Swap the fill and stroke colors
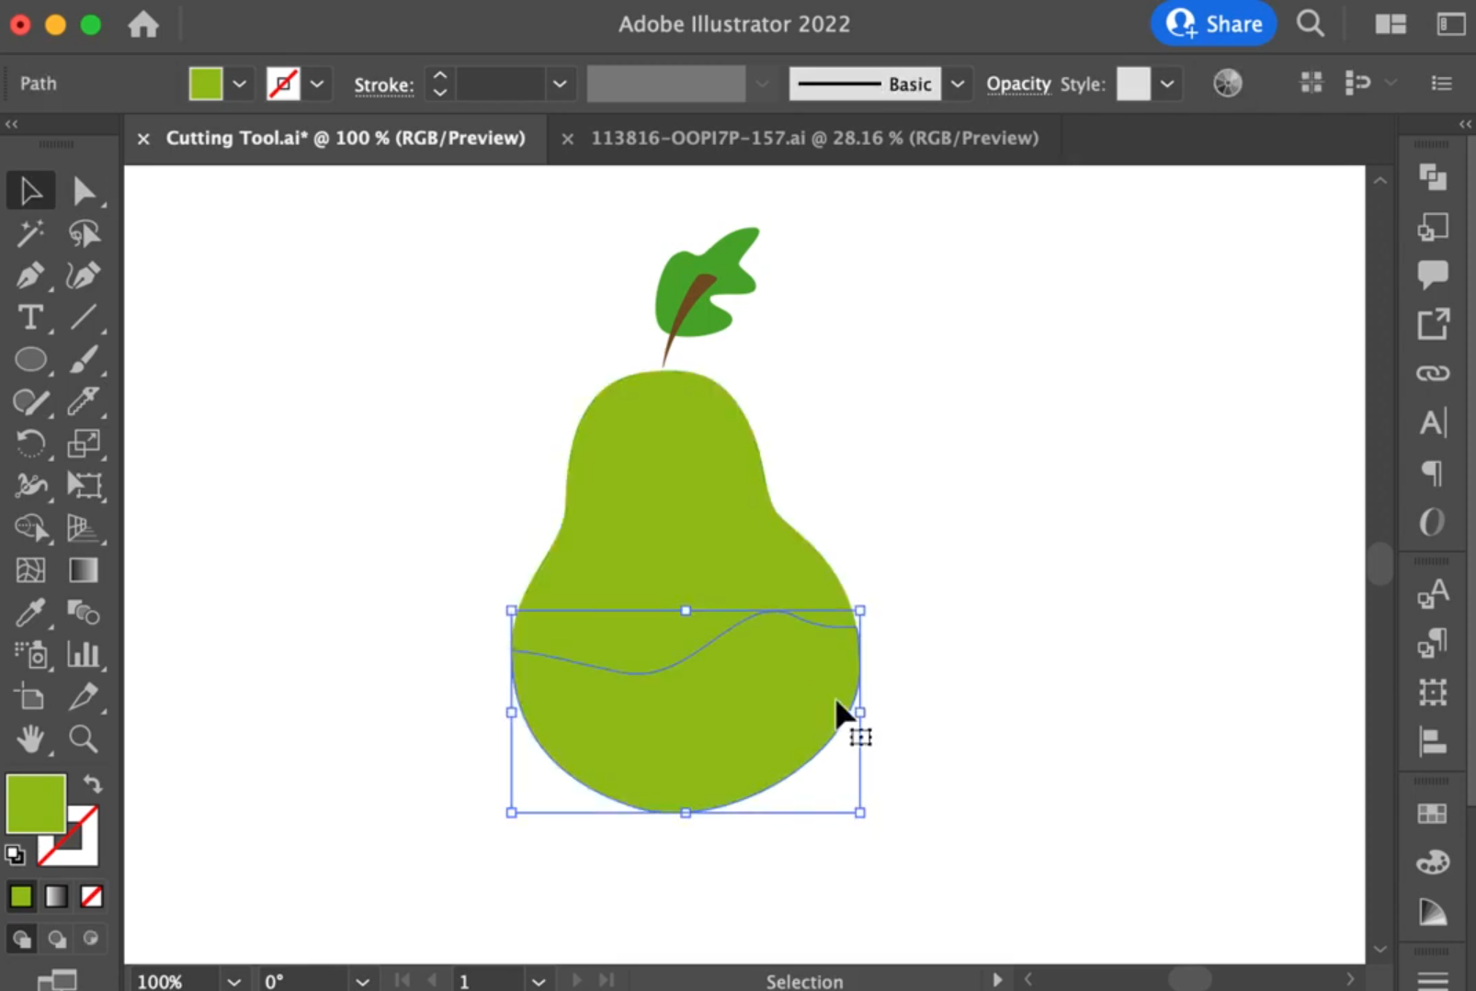Image resolution: width=1476 pixels, height=991 pixels. 92,783
